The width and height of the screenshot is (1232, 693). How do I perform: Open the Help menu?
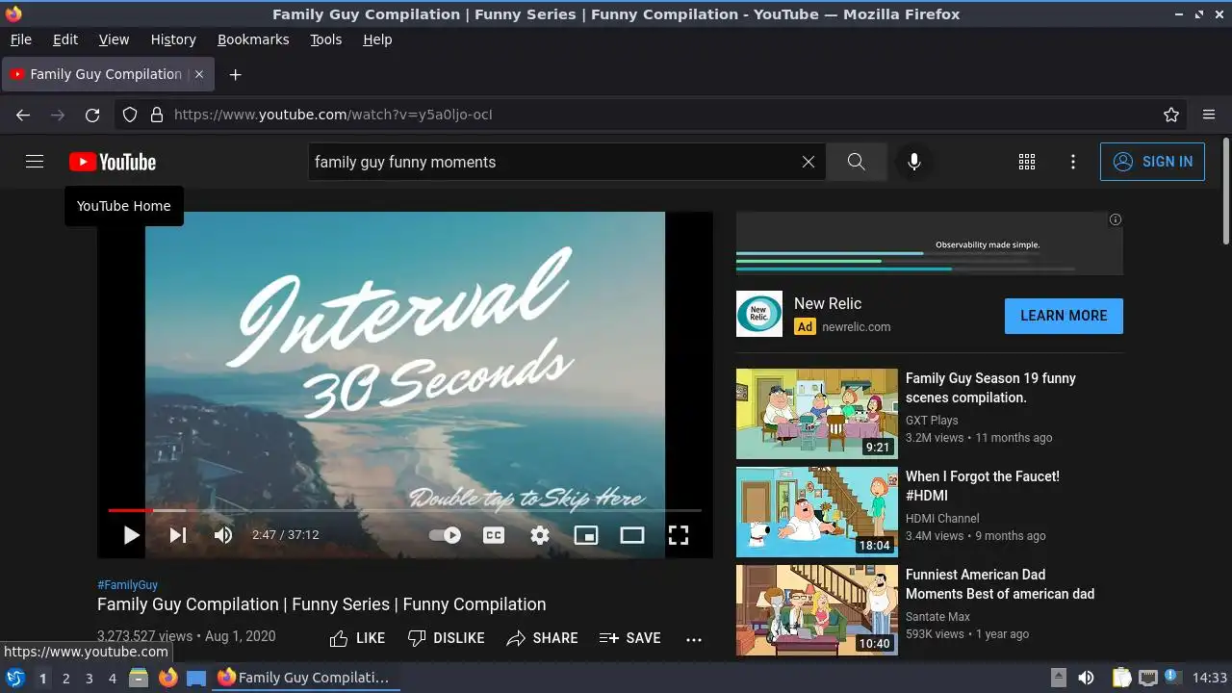(377, 39)
